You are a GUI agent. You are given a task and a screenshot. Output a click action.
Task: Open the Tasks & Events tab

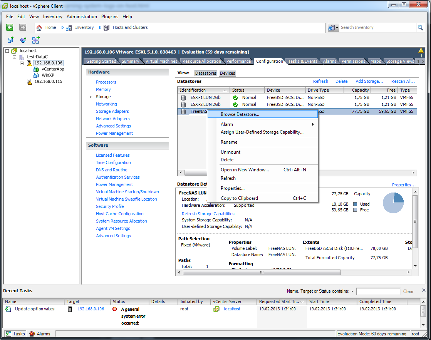(x=303, y=61)
